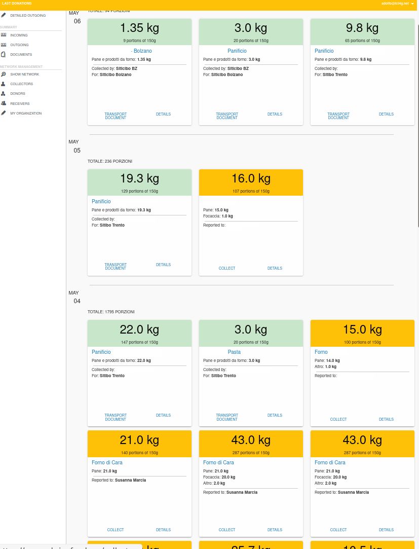Click the person icon beside Collectors
Image resolution: width=419 pixels, height=549 pixels.
click(3, 84)
